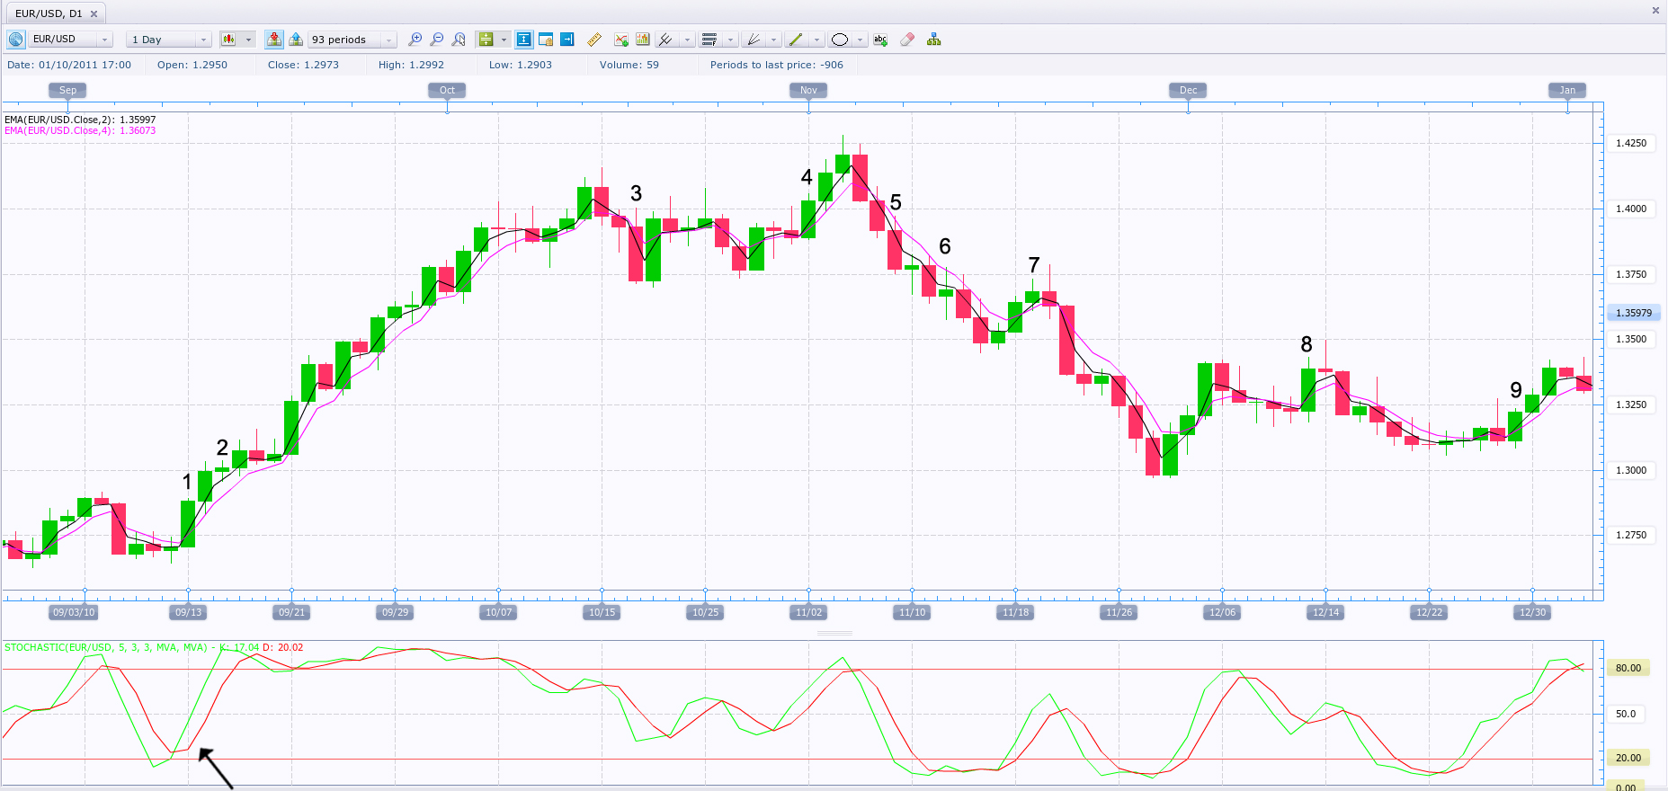Toggle the shift chart to end button
This screenshot has height=791, width=1668.
click(567, 40)
